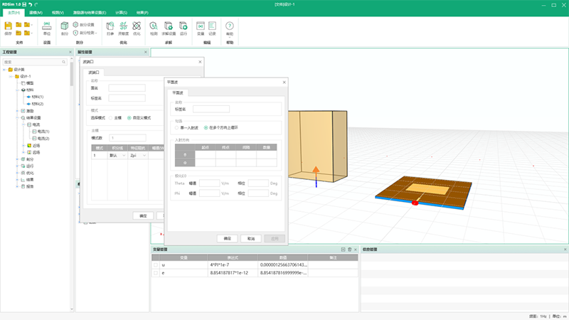Viewport: 569px width, 320px height.
Task: Click the 运行 (Run) solver icon
Action: (x=184, y=27)
